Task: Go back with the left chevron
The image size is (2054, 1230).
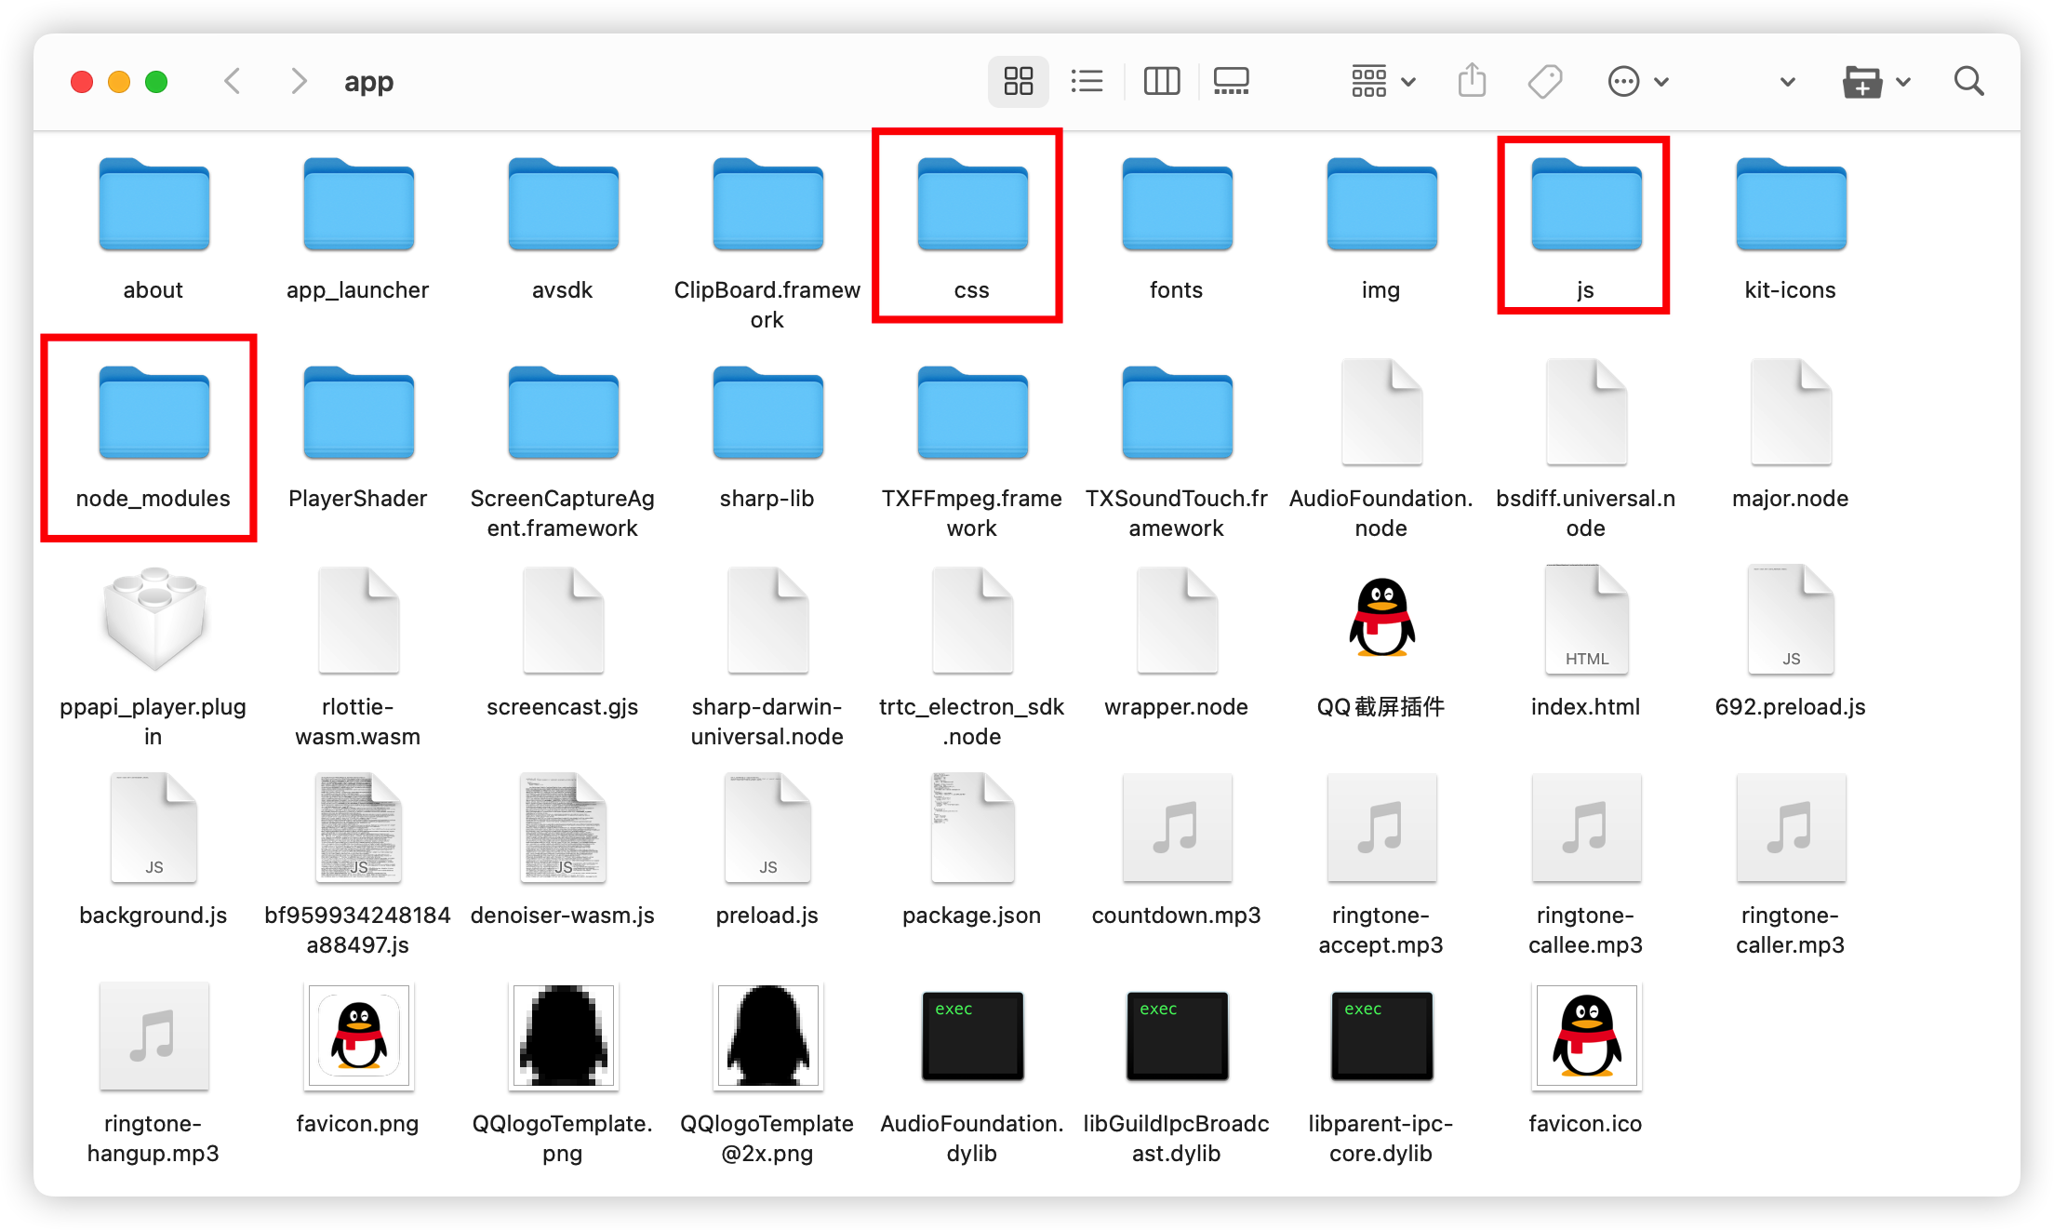Action: tap(233, 82)
